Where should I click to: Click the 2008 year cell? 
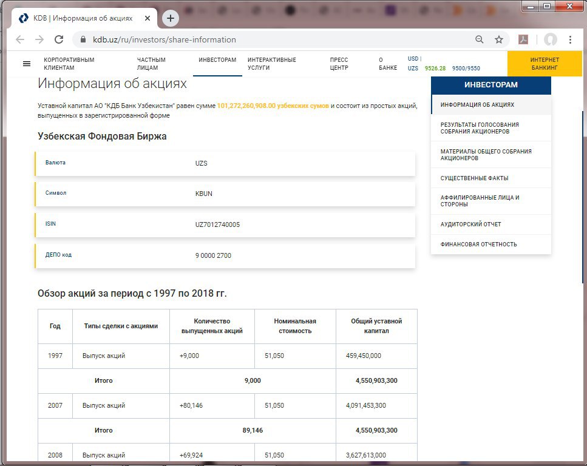point(55,453)
